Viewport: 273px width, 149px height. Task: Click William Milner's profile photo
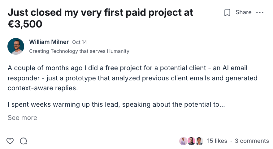click(x=16, y=46)
